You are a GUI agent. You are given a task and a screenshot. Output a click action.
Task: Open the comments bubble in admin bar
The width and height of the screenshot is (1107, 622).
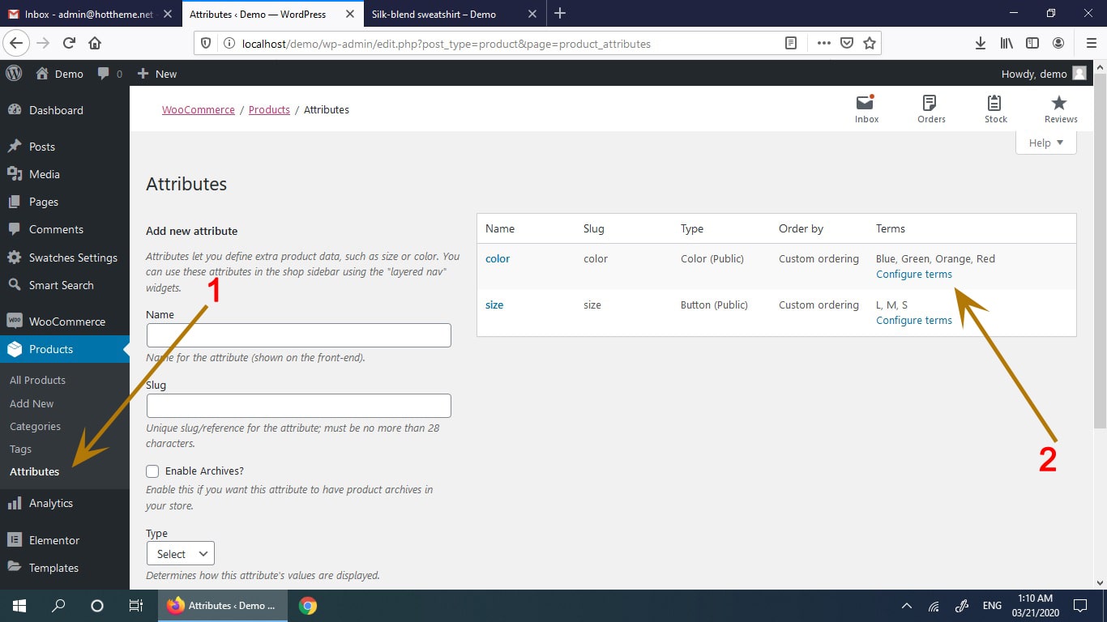pyautogui.click(x=109, y=74)
